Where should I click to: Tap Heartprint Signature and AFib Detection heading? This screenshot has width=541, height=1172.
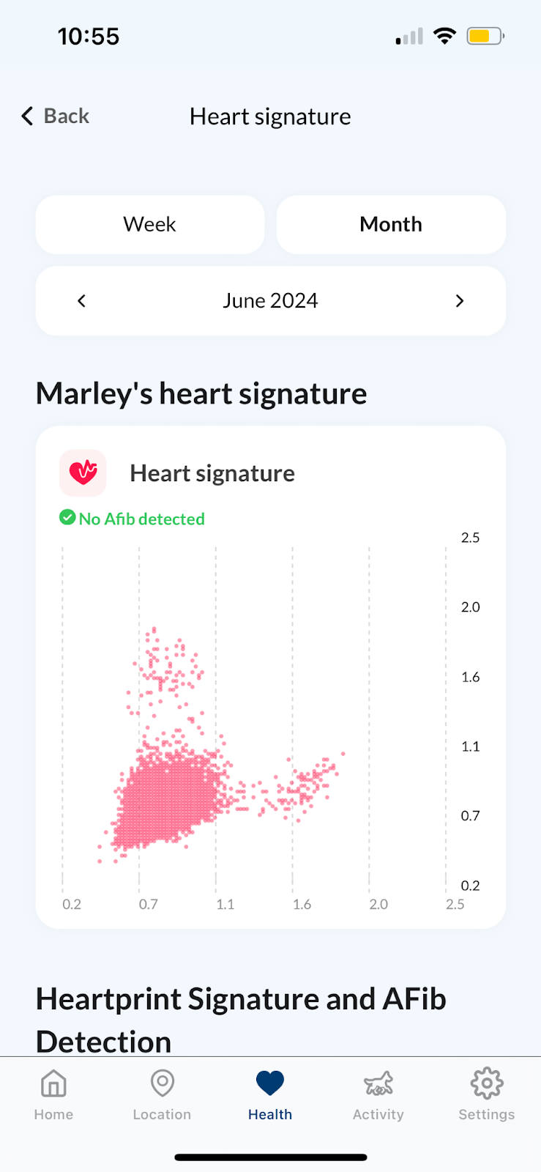click(x=241, y=1020)
